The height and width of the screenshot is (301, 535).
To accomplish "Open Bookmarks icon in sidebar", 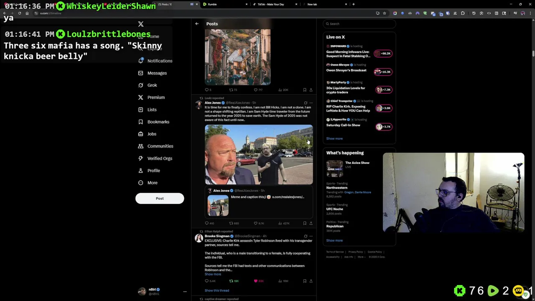I will [141, 122].
